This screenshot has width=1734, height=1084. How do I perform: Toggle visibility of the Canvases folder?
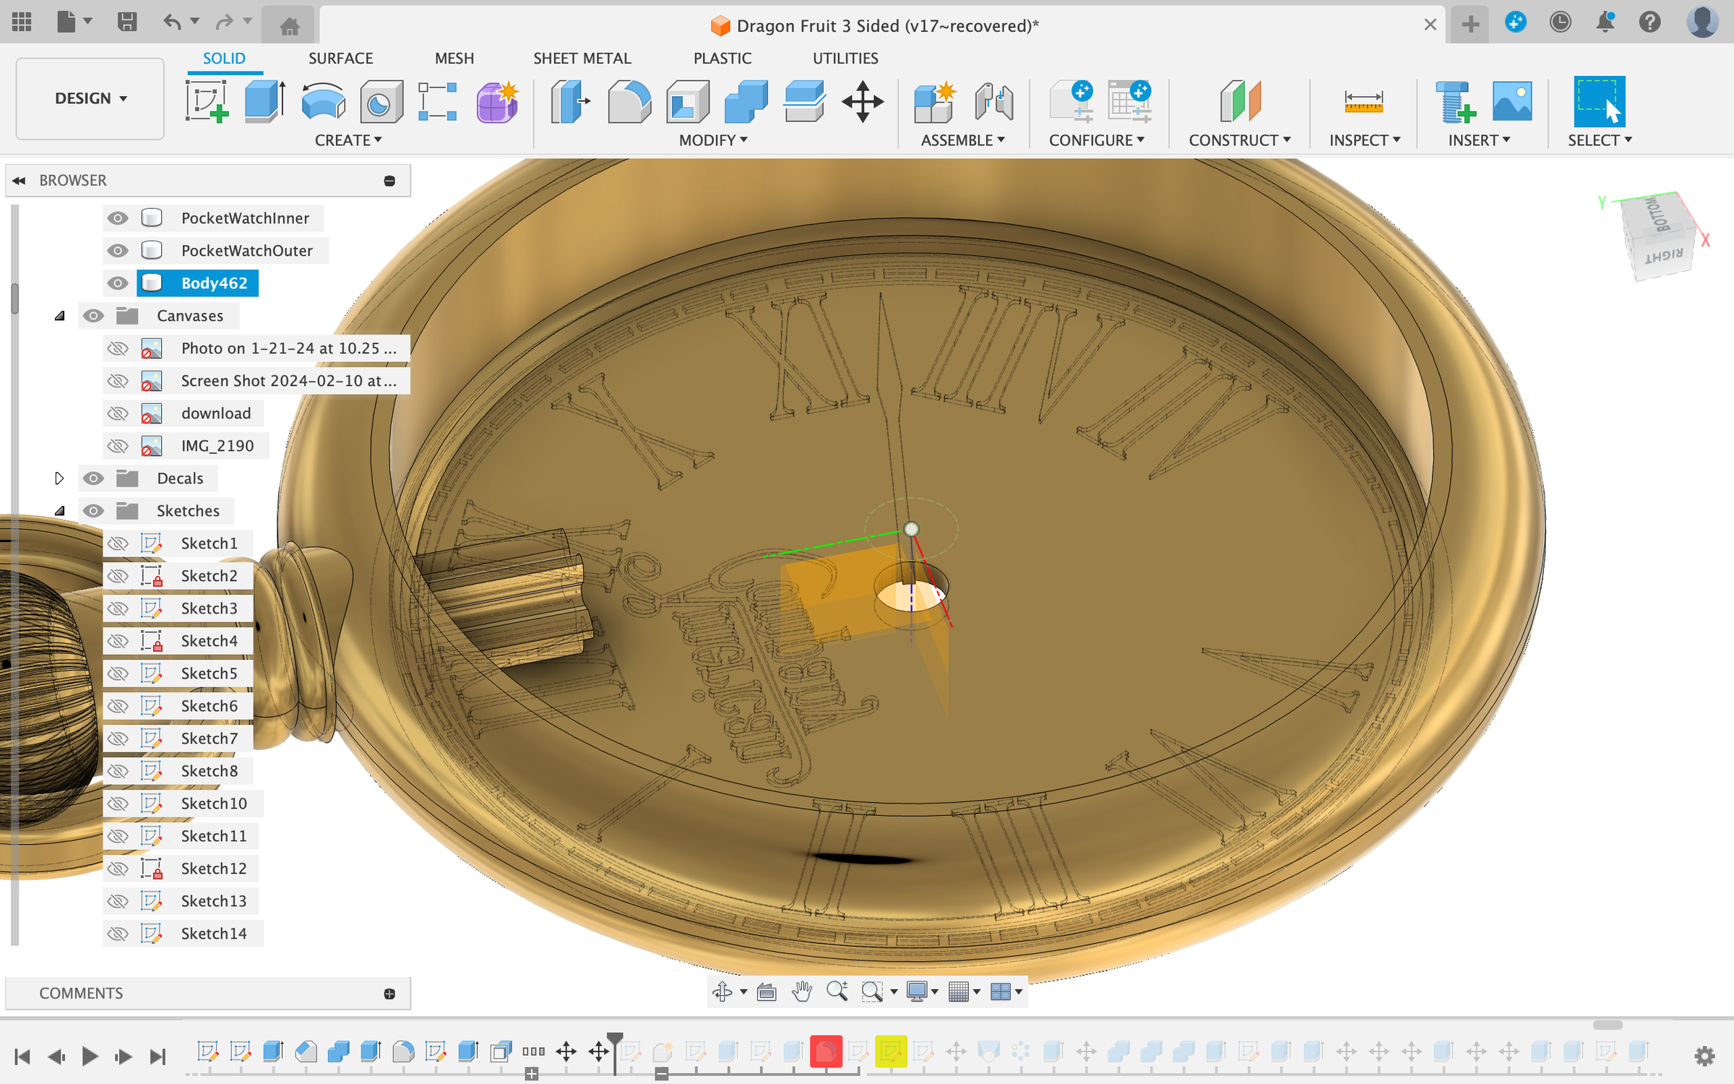[x=93, y=315]
